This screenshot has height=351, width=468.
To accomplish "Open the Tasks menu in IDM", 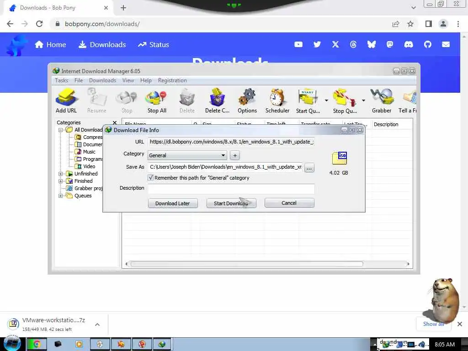I will tap(62, 80).
